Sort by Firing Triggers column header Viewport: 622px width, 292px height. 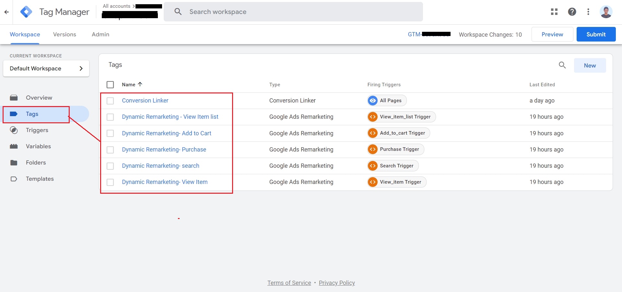coord(384,85)
